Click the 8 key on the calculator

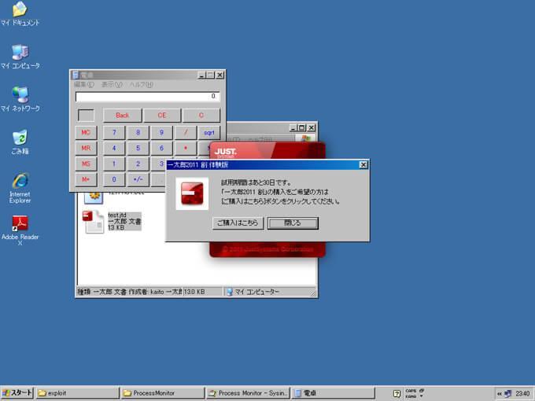point(138,132)
